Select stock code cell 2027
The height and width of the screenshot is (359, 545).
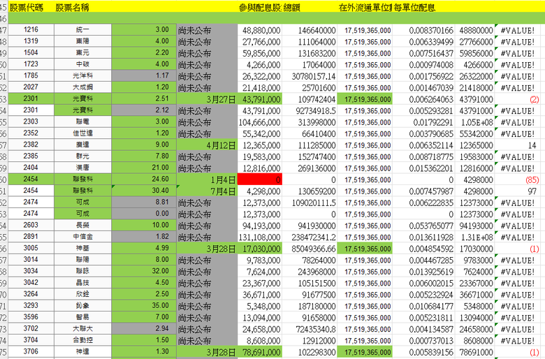(31, 87)
